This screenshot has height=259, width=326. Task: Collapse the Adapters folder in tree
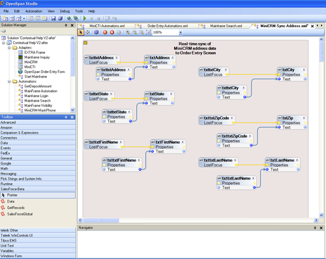point(9,48)
